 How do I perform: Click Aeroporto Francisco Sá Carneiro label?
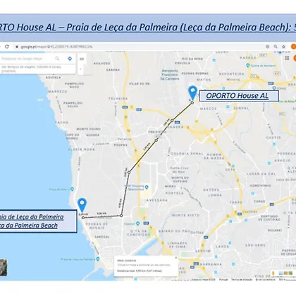coord(170,75)
